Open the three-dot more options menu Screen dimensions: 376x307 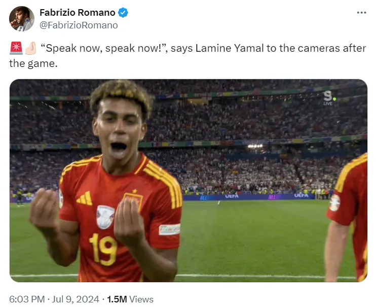pyautogui.click(x=361, y=13)
